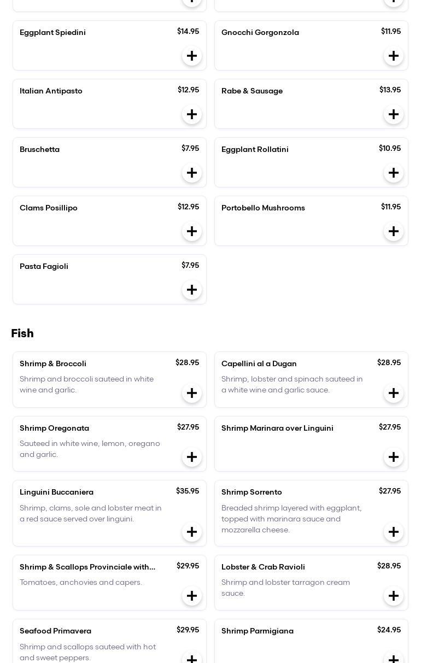The height and width of the screenshot is (663, 421).
Task: Add Shrimp Oregonata using plus icon
Action: pos(192,457)
